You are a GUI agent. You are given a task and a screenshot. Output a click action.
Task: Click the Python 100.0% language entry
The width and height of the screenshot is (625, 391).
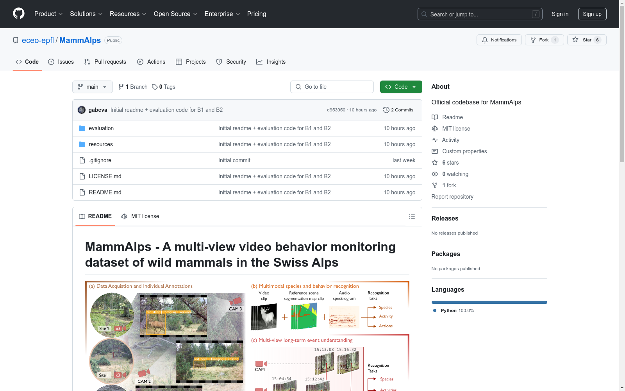[454, 310]
